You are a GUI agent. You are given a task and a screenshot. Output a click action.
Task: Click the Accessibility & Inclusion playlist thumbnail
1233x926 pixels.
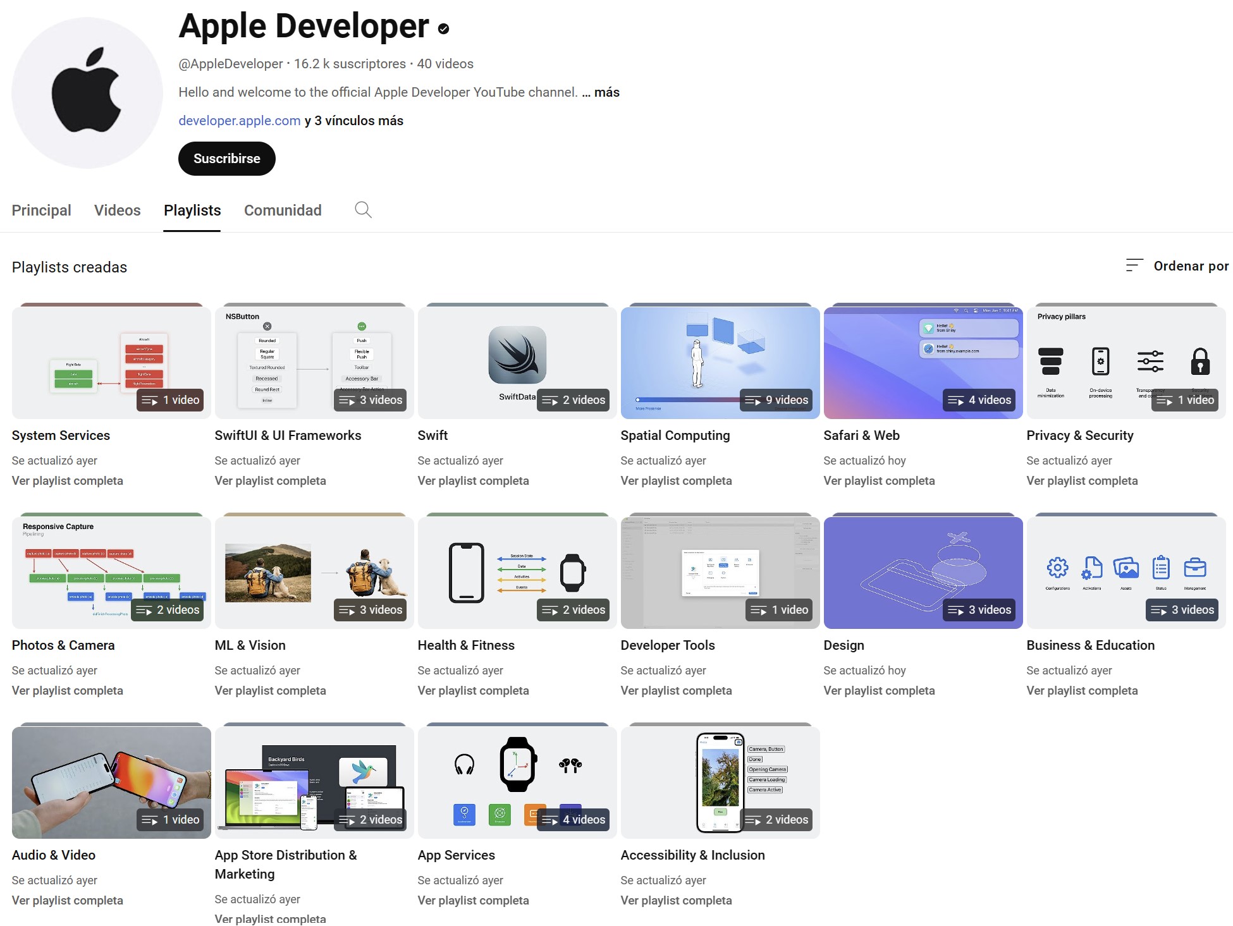click(x=720, y=783)
